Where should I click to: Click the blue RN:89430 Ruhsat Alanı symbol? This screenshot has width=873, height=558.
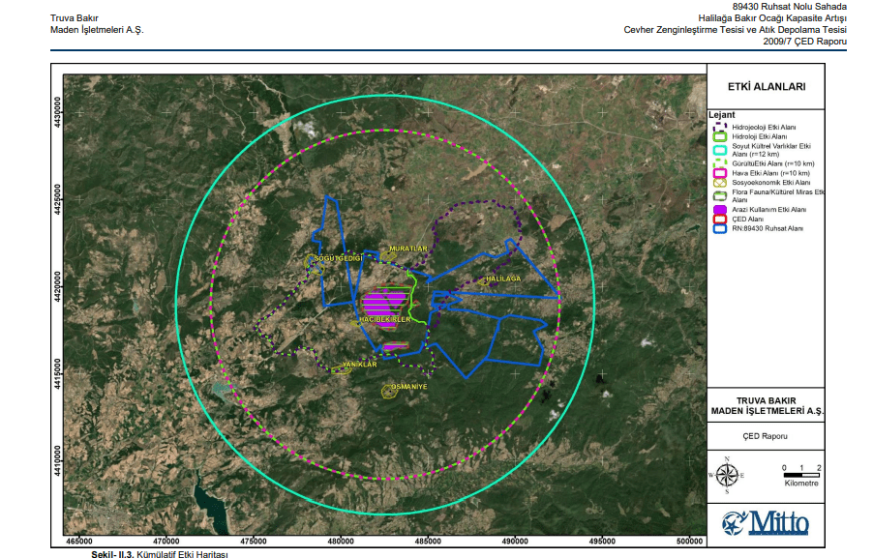720,228
